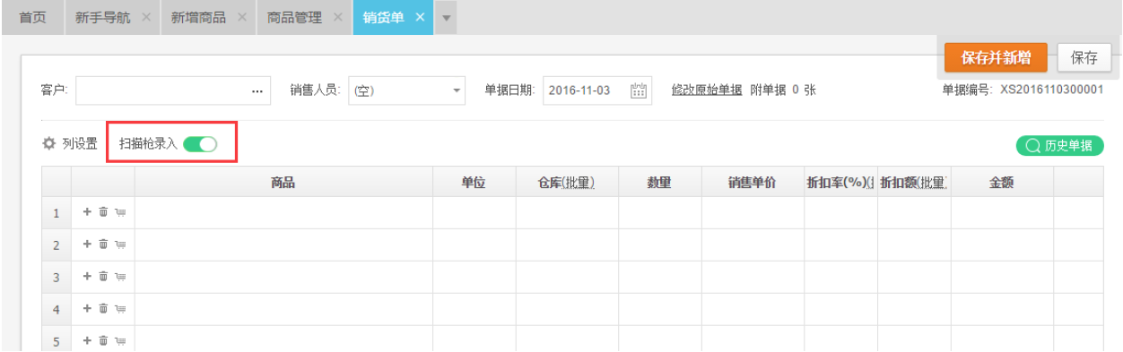Click the 附单据 0 张 text
This screenshot has width=1123, height=352.
click(x=783, y=90)
